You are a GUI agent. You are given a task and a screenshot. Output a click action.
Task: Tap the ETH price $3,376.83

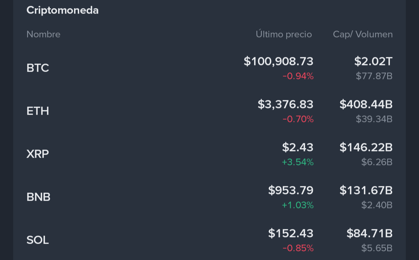[x=286, y=104]
